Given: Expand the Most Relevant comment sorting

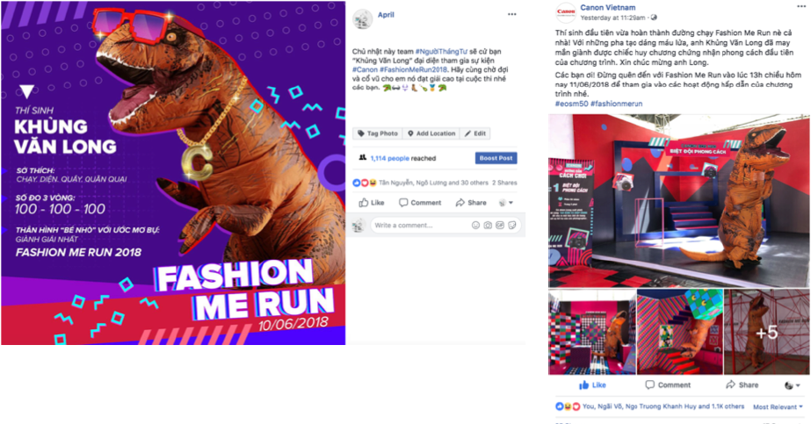Looking at the screenshot, I should coord(778,407).
